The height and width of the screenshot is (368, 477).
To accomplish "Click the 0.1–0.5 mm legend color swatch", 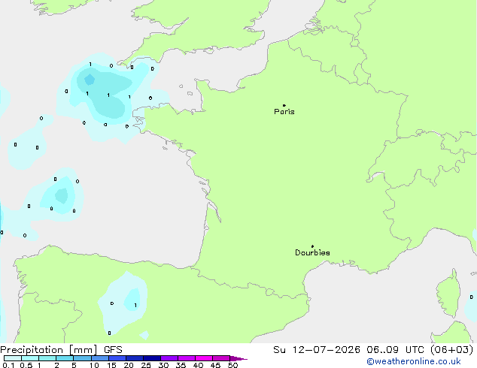I will pos(13,358).
